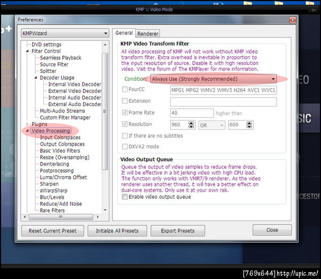Select Rare Filters tree item
321x279 pixels.
point(52,210)
